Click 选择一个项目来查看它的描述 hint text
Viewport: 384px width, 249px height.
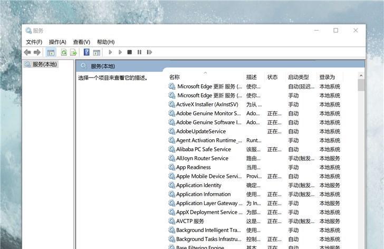pos(113,78)
